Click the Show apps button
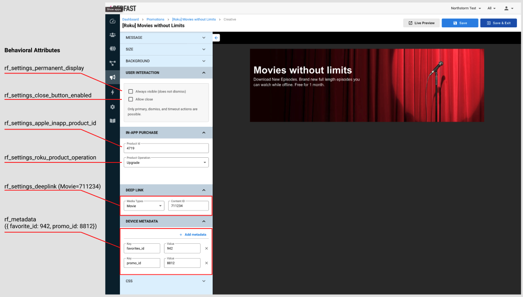 (114, 9)
